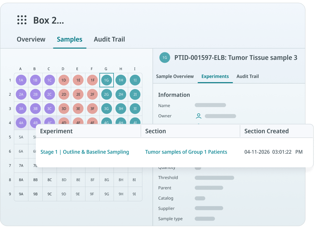
Task: Open the box Audit Trail tab
Action: pyautogui.click(x=109, y=39)
